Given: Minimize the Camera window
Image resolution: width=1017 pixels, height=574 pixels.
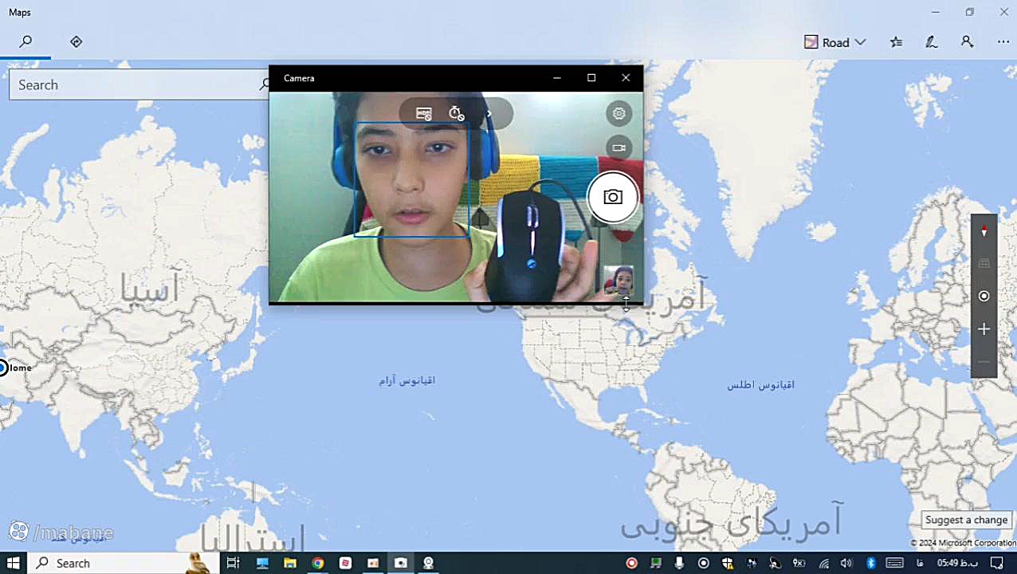Looking at the screenshot, I should [x=557, y=78].
